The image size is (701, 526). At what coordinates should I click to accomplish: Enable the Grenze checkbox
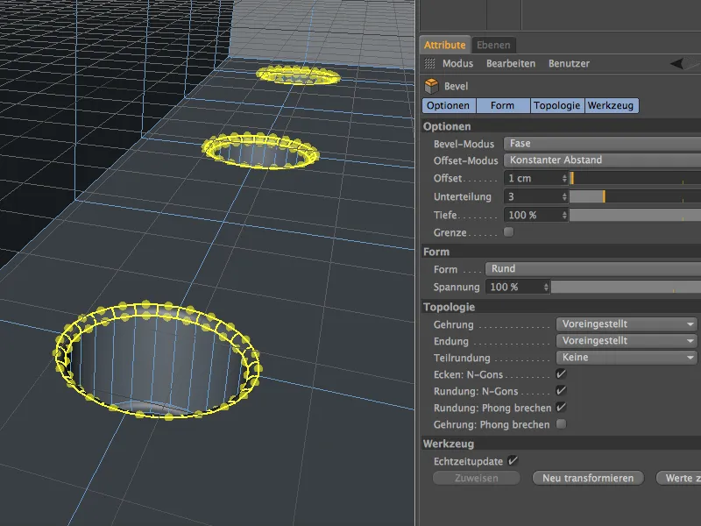pos(508,232)
